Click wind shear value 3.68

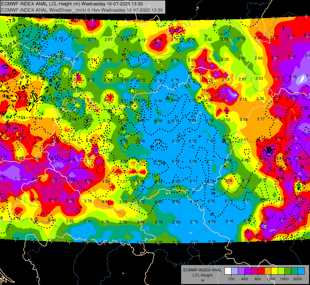[x=244, y=119]
